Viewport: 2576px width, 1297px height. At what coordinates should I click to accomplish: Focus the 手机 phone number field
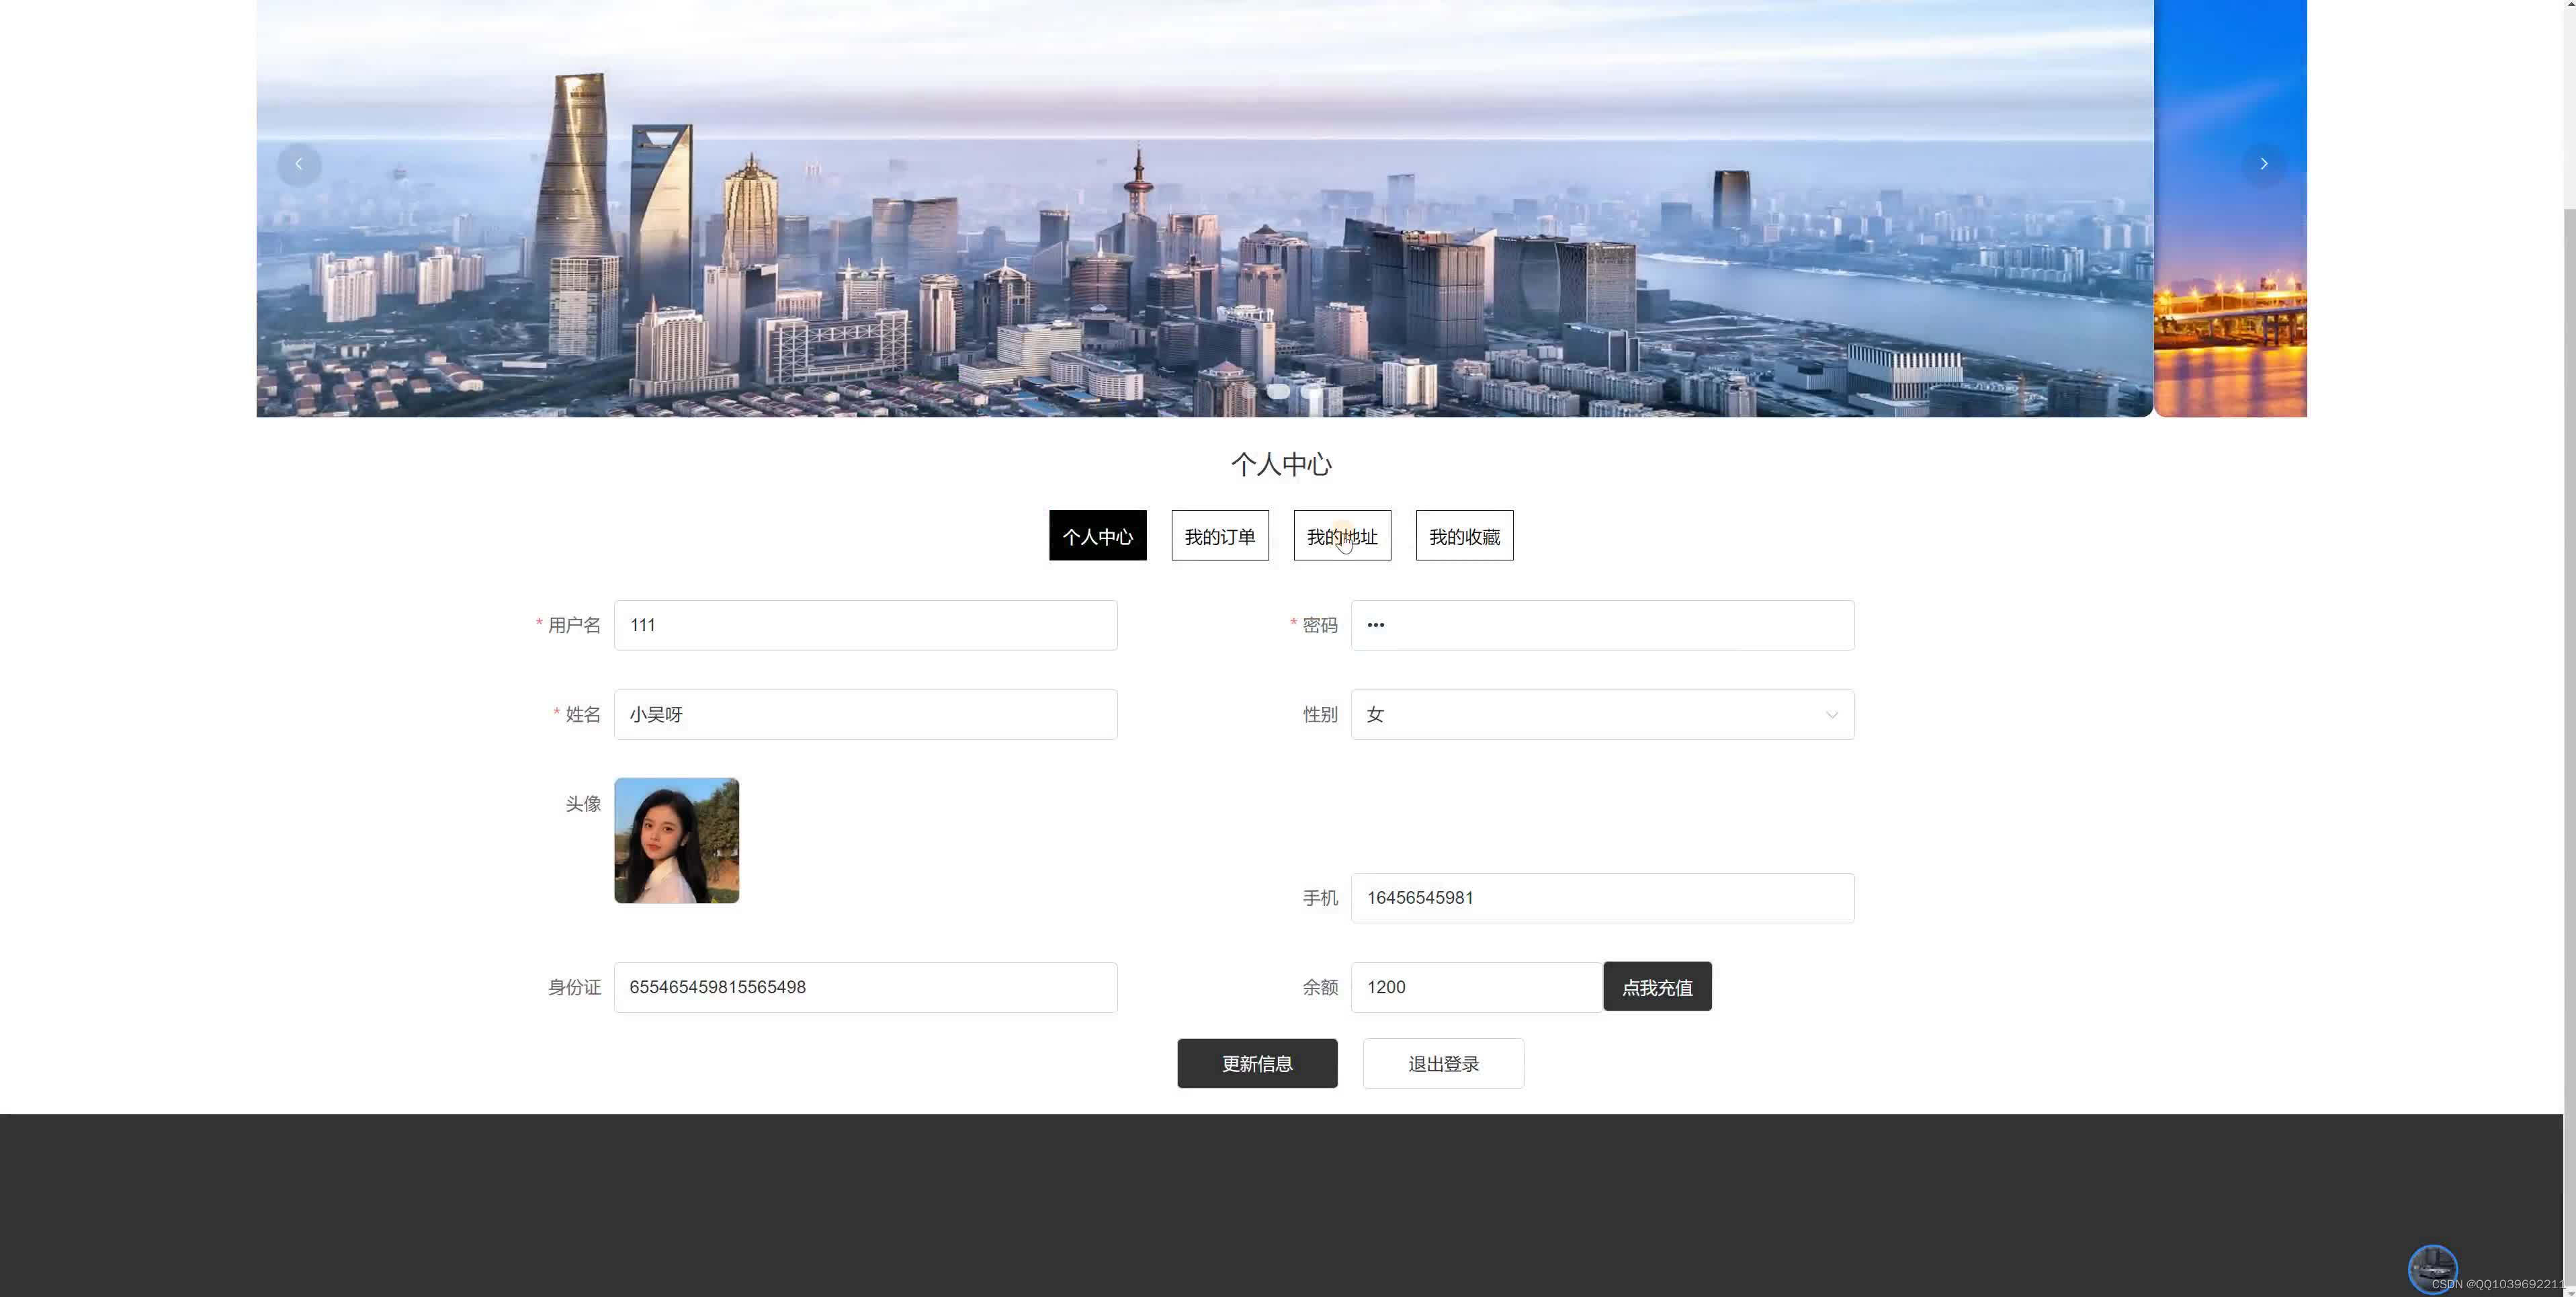(1601, 898)
